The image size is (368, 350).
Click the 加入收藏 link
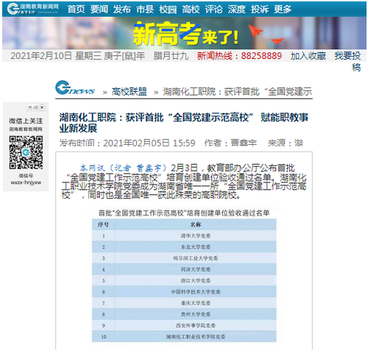pyautogui.click(x=308, y=56)
